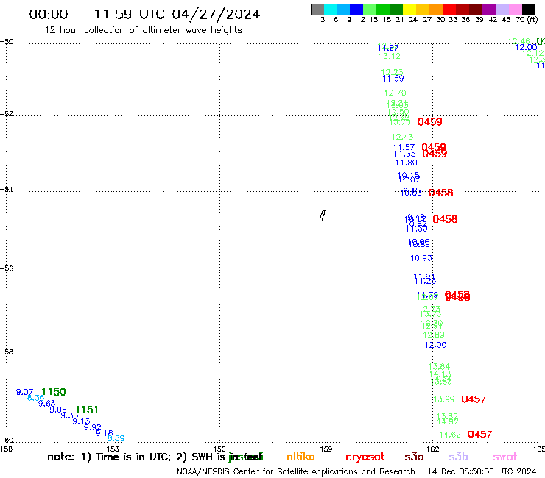The width and height of the screenshot is (545, 478).
Task: Click the wave height value 11.57
Action: coord(404,148)
